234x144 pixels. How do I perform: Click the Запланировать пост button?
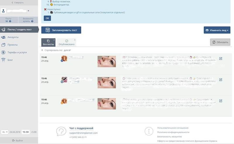pyautogui.click(x=61, y=30)
